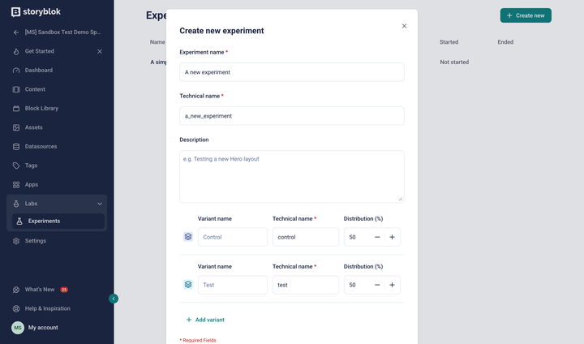Screen dimensions: 584x344
Task: Collapse the sidebar with the green arrow
Action: point(114,299)
